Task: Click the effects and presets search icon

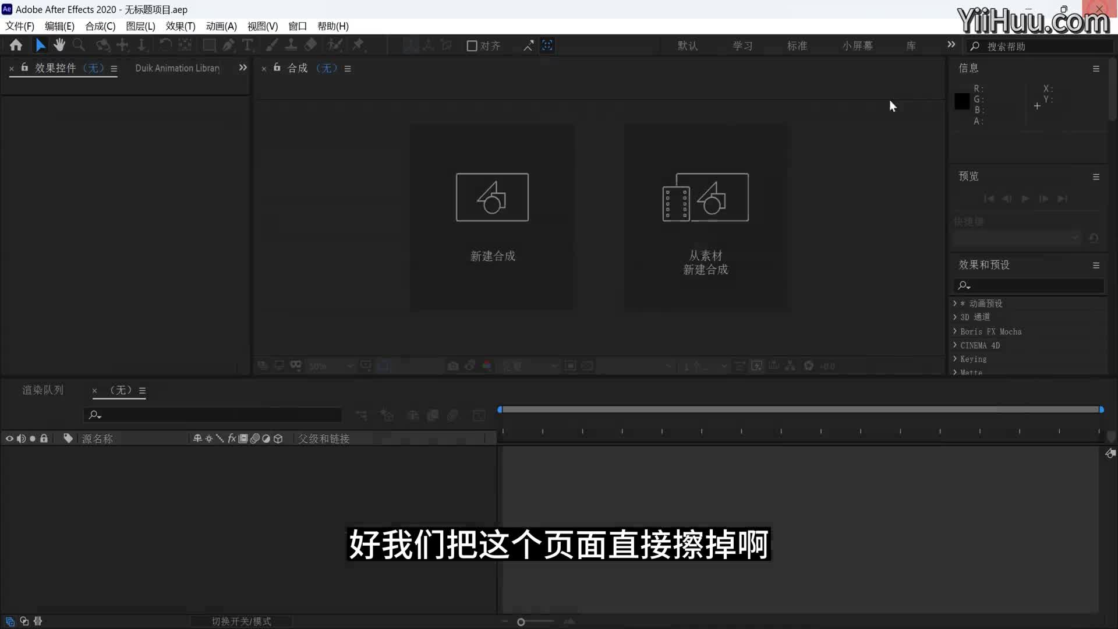Action: point(964,285)
